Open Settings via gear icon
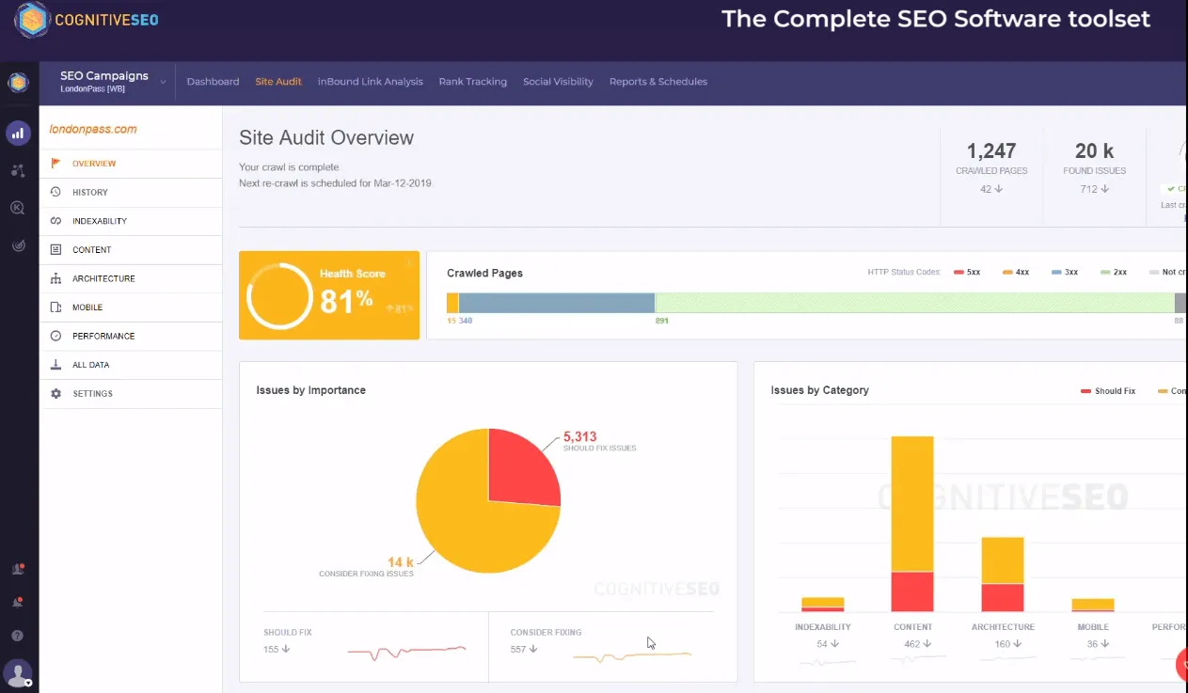The height and width of the screenshot is (693, 1188). click(x=55, y=393)
